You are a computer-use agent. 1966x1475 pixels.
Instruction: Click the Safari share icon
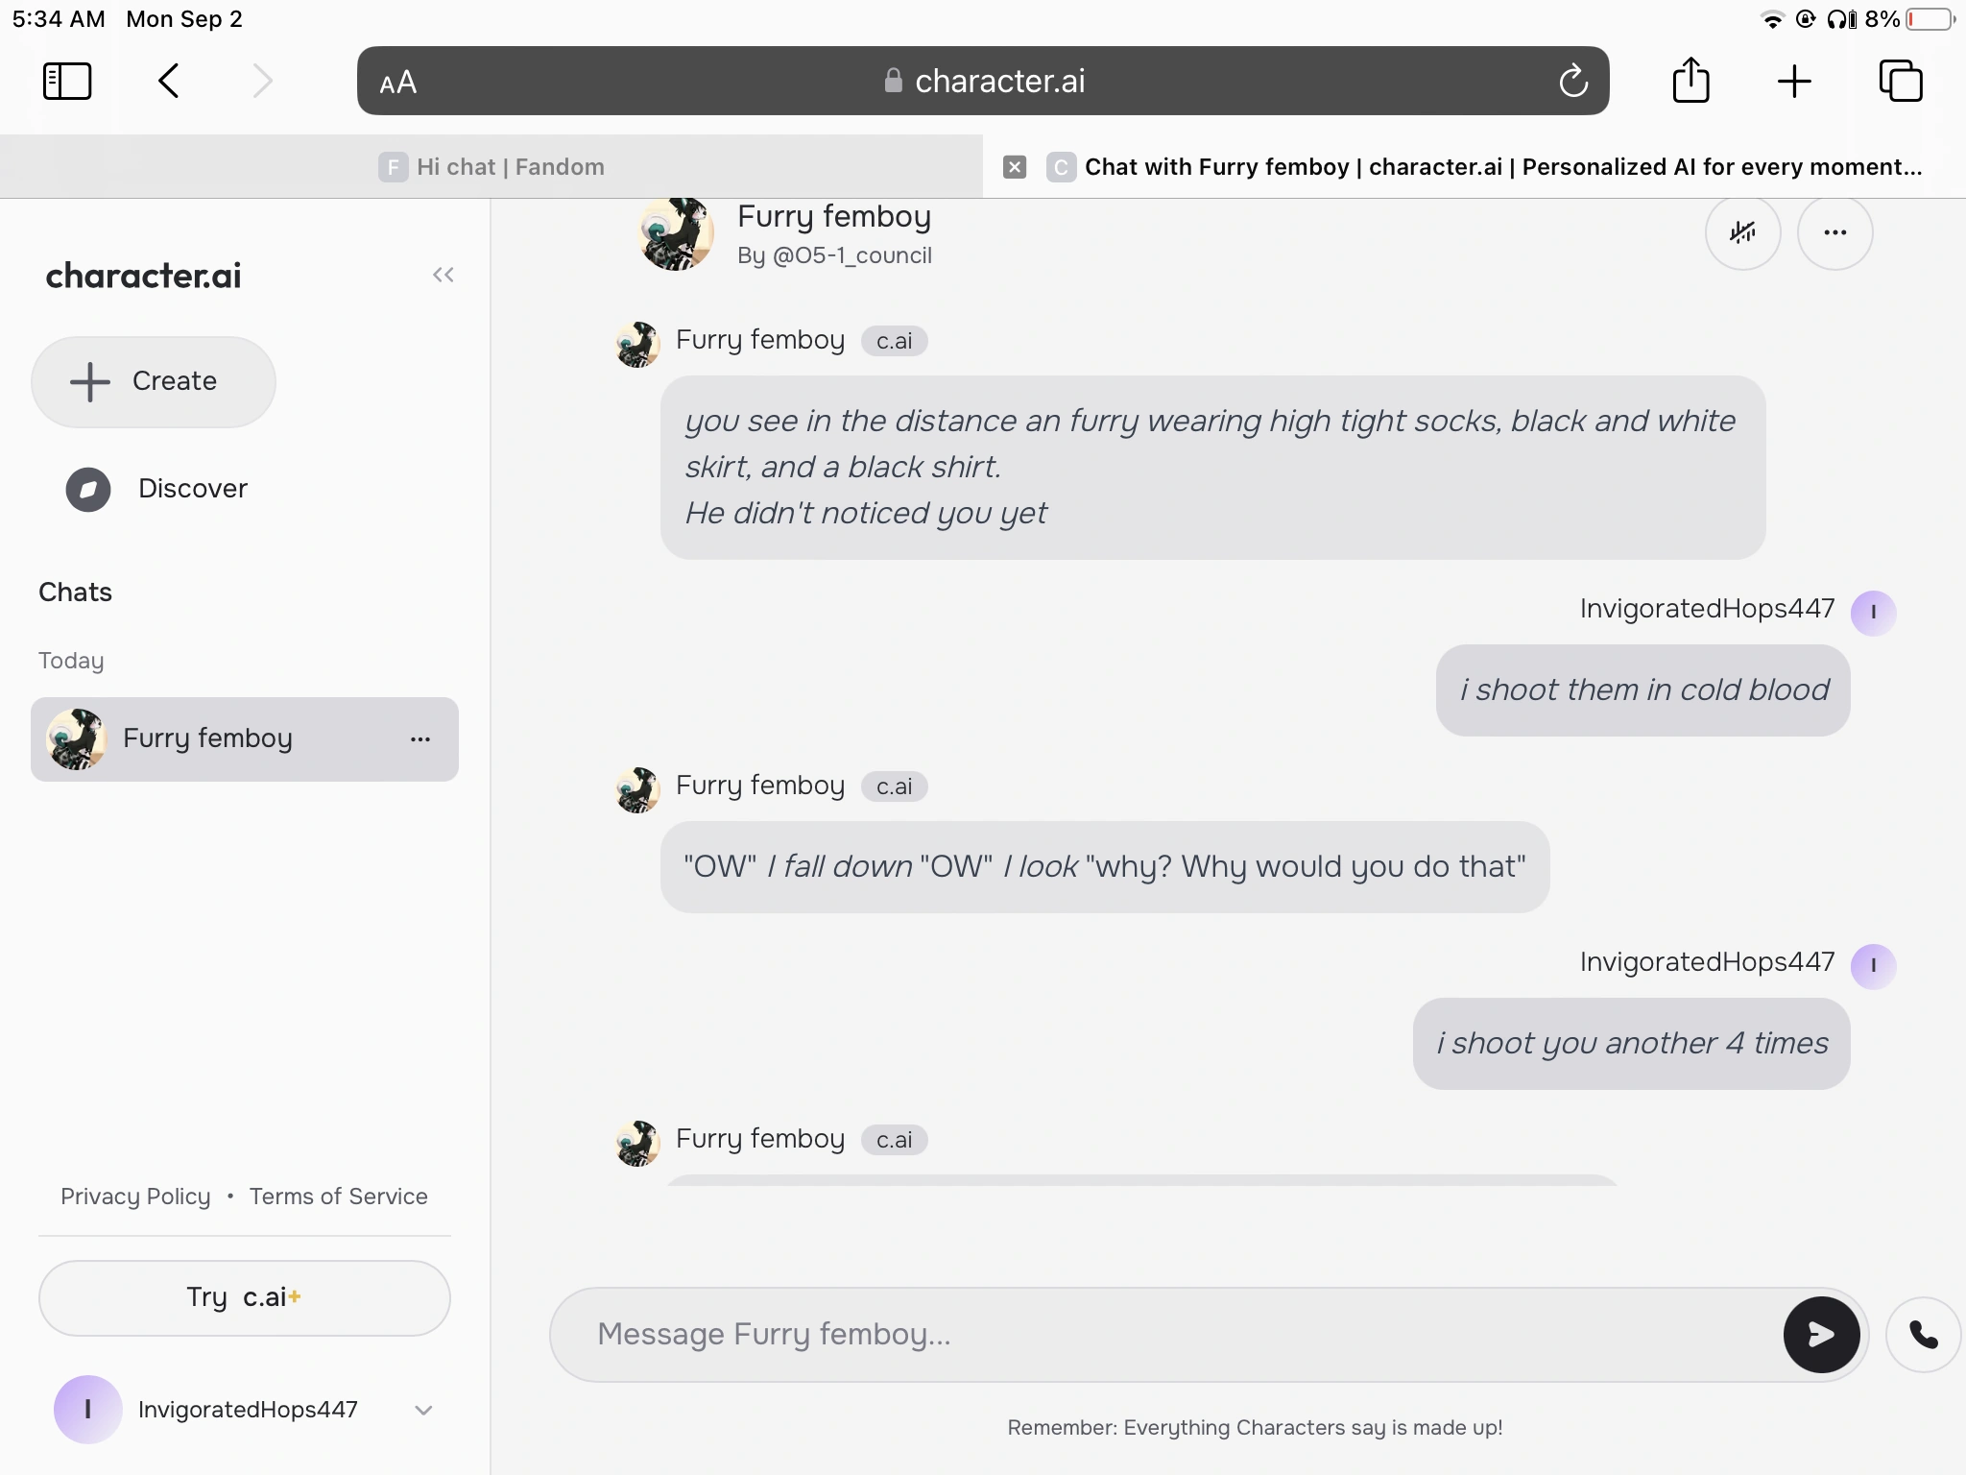coord(1691,81)
